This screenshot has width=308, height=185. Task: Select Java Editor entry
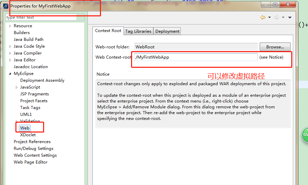pos(25,60)
